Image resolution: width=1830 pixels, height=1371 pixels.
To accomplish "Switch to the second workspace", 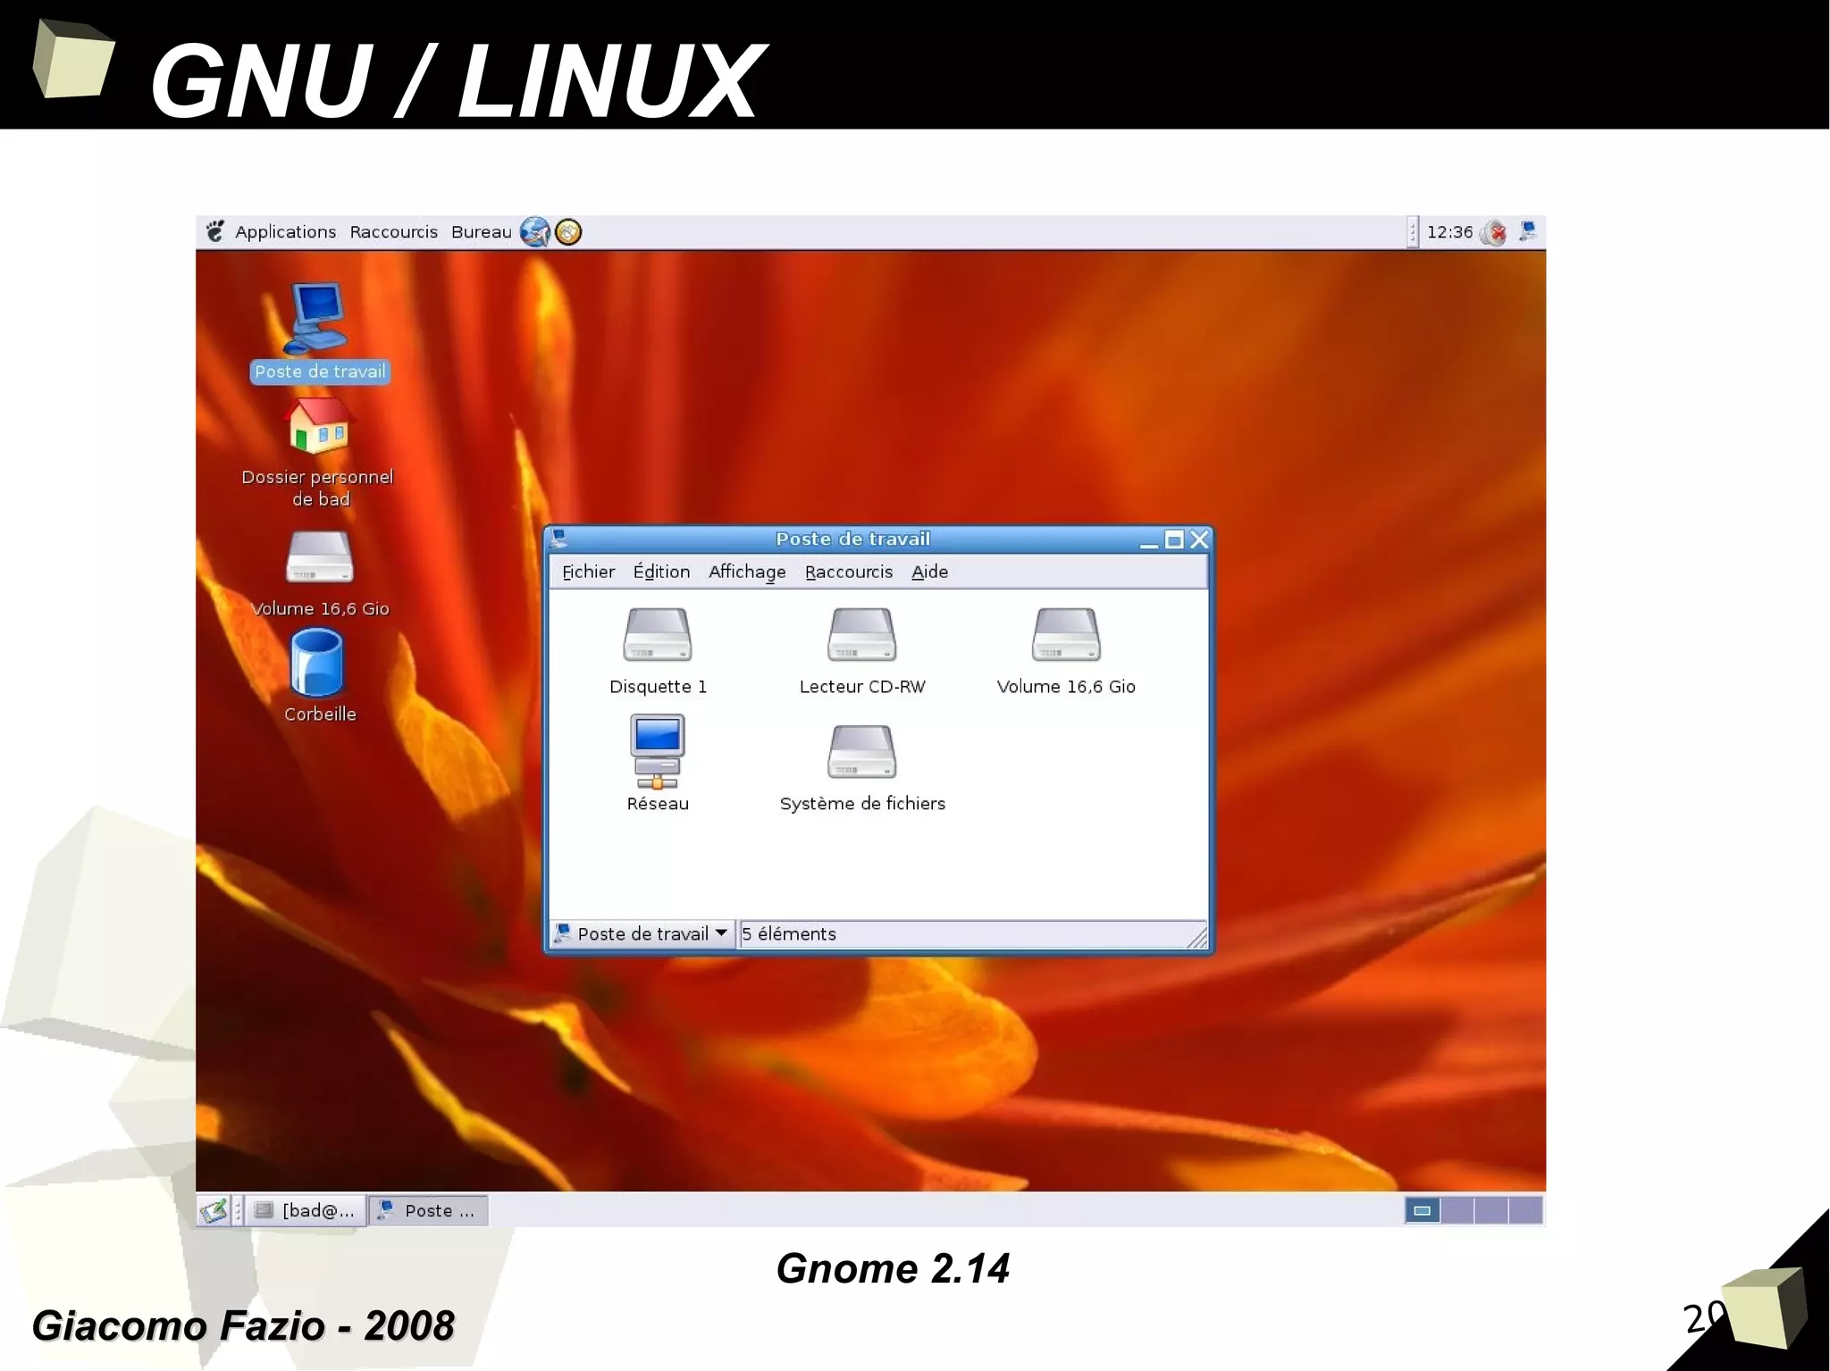I will click(1457, 1211).
